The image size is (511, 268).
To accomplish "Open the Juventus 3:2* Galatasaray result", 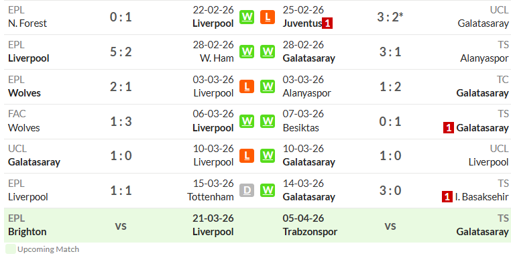I will coord(390,17).
